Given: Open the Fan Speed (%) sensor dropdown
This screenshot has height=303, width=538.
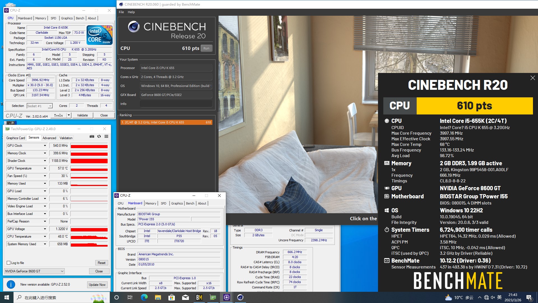Looking at the screenshot, I should tap(45, 176).
